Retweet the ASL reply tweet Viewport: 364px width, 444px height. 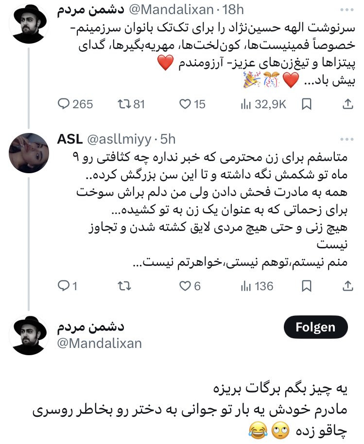124,286
